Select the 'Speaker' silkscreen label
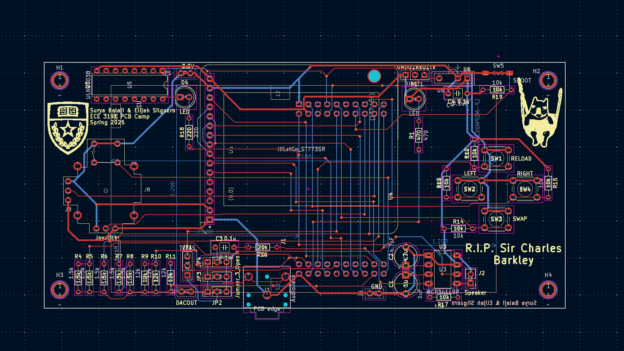 475,293
